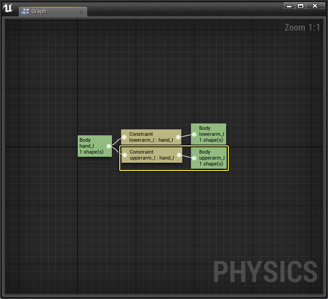Close the Graph tab
The image size is (328, 299).
click(x=81, y=12)
